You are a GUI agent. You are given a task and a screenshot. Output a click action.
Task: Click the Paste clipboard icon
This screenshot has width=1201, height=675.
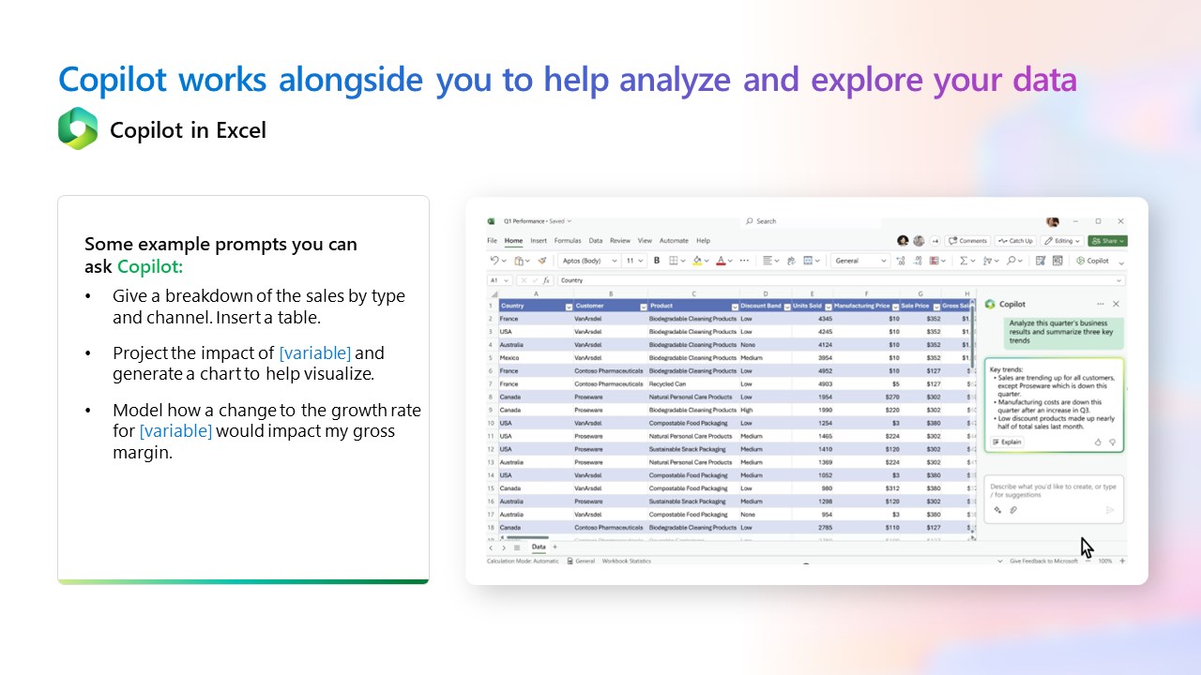[519, 261]
